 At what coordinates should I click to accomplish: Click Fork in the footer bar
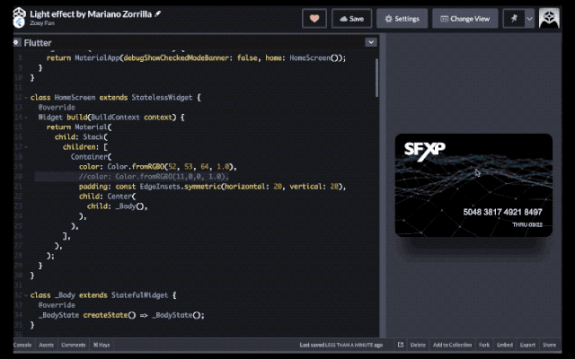[x=484, y=345]
